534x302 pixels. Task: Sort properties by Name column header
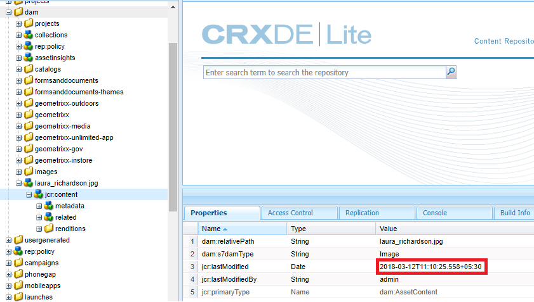pyautogui.click(x=242, y=229)
